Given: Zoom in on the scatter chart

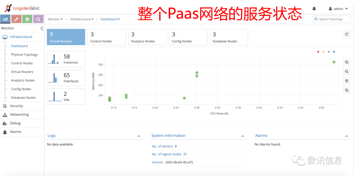Looking at the screenshot, I should pyautogui.click(x=347, y=62).
